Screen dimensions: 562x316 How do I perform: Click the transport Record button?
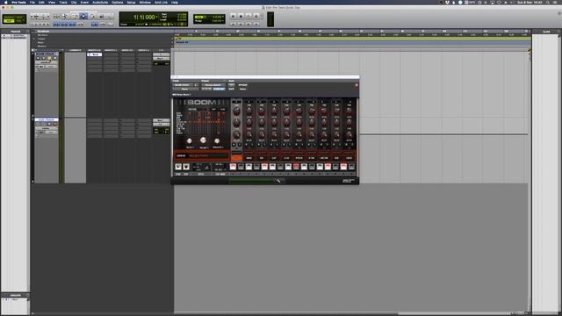pyautogui.click(x=256, y=16)
